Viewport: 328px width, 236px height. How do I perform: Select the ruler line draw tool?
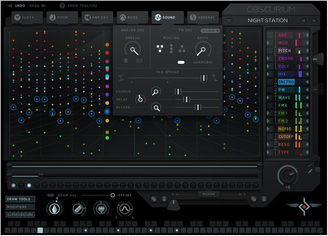[78, 209]
